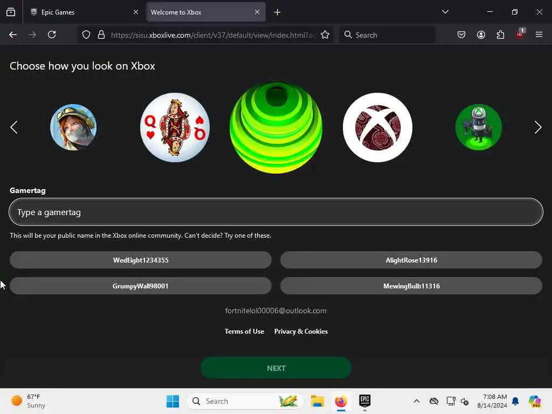Open the Pocket save icon
The image size is (552, 414).
coord(461,34)
